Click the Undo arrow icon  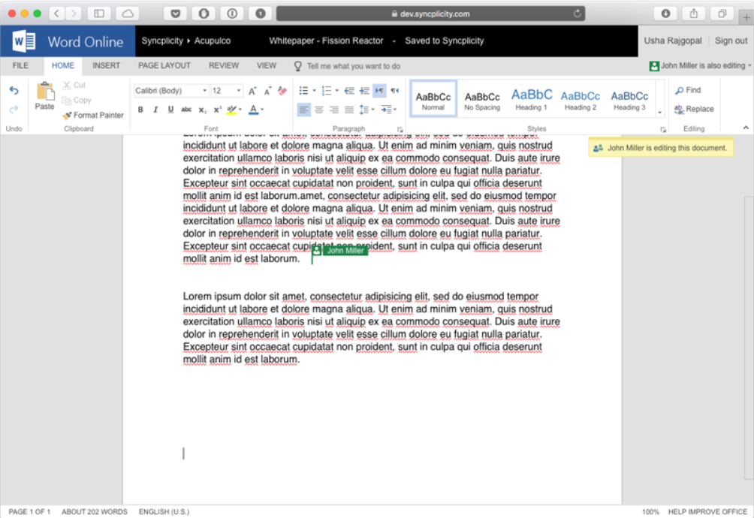(14, 90)
